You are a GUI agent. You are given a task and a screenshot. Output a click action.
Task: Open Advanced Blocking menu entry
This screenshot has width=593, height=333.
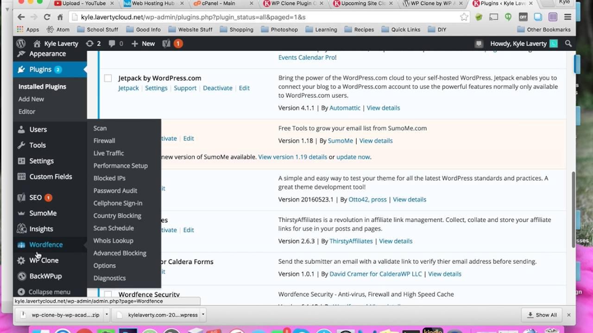coord(120,253)
